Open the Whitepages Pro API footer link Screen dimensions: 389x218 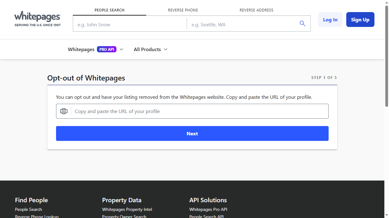(208, 209)
